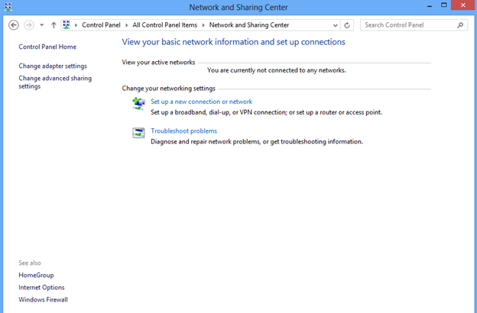Close the Network and Sharing Center window

click(463, 5)
